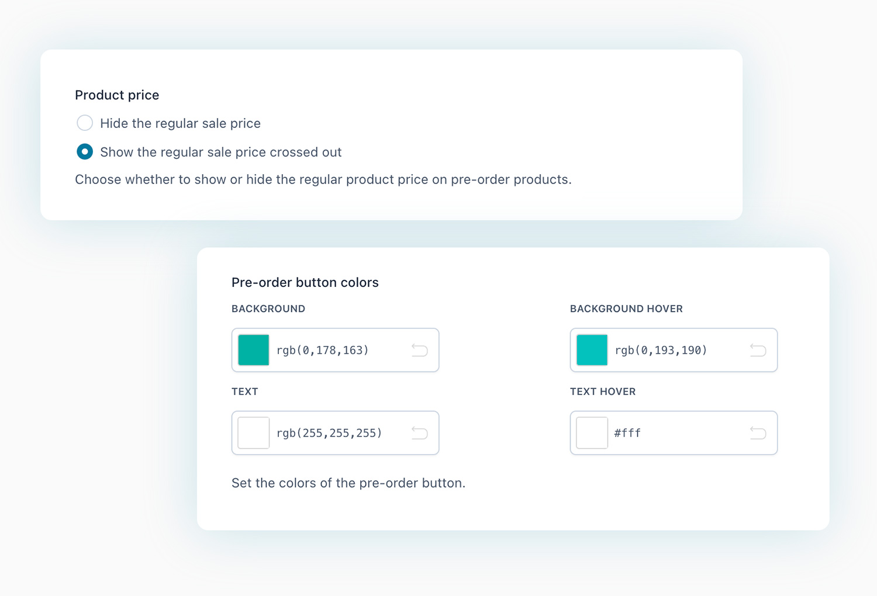Viewport: 877px width, 596px height.
Task: Click the Product price heading
Action: tap(117, 95)
